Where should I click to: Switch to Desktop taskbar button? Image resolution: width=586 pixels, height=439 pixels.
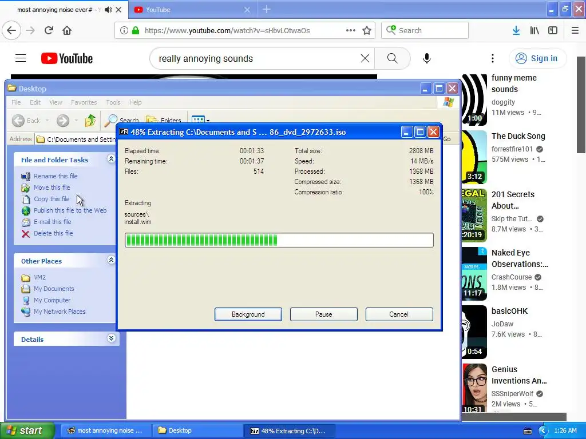click(x=197, y=430)
